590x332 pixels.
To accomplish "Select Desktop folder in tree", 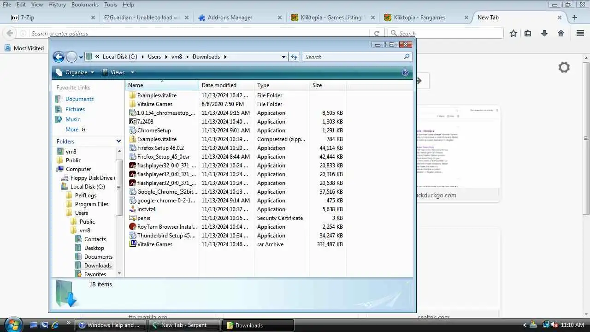I will point(94,248).
